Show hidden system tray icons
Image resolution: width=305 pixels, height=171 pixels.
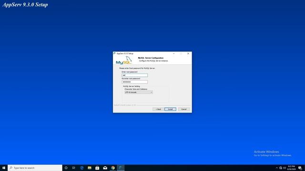coord(277,168)
